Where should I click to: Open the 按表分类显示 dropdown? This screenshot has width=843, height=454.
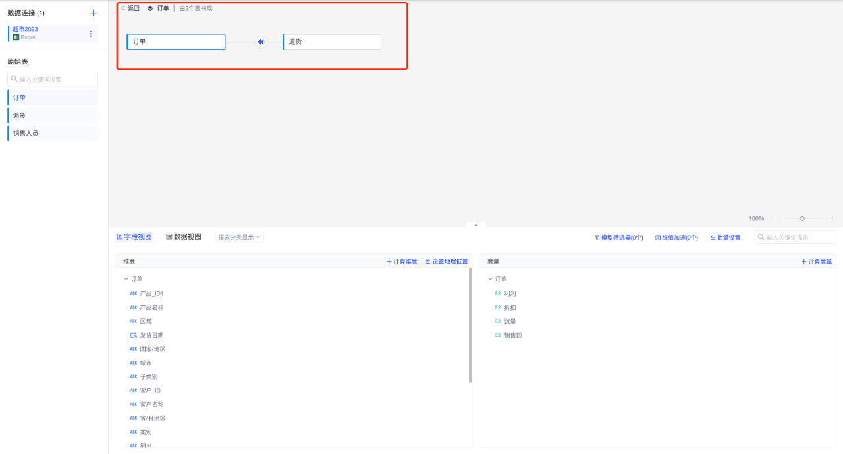pos(240,237)
